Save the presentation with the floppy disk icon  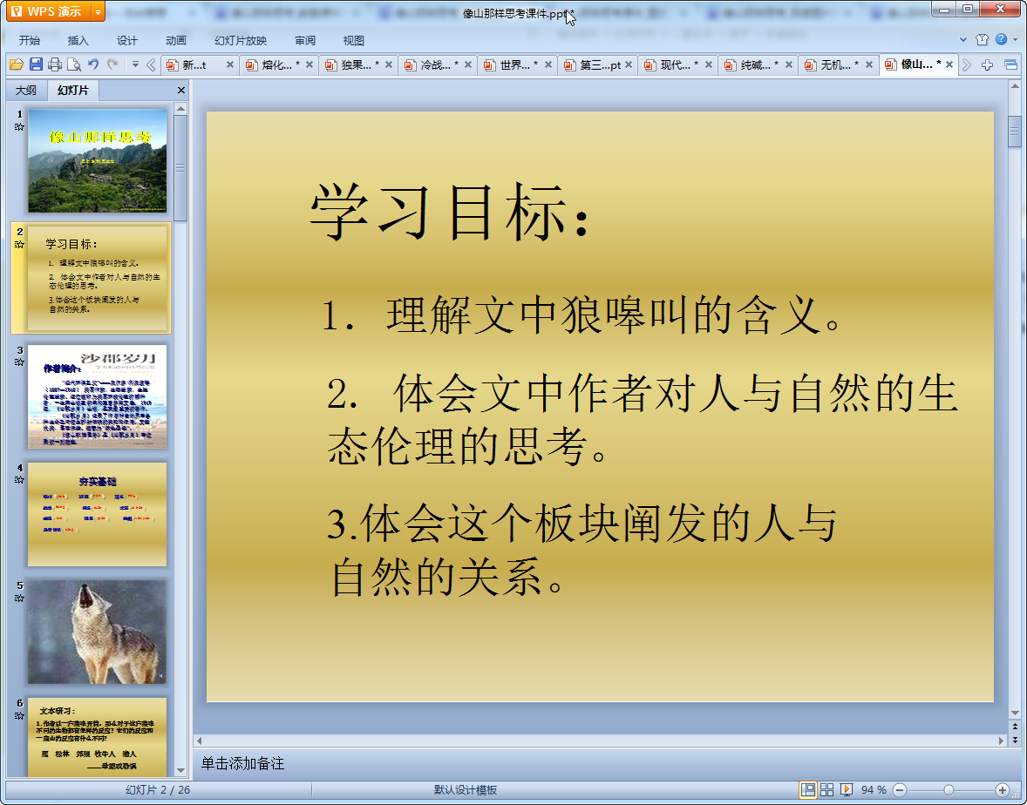[36, 64]
